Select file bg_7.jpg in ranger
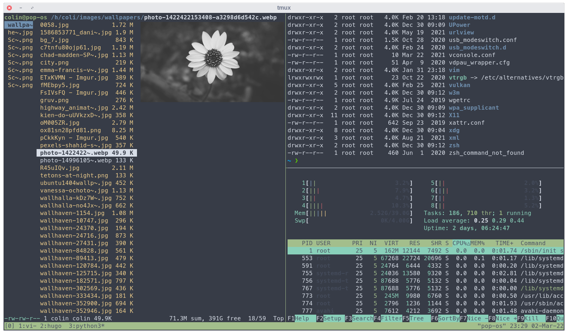 [87, 40]
